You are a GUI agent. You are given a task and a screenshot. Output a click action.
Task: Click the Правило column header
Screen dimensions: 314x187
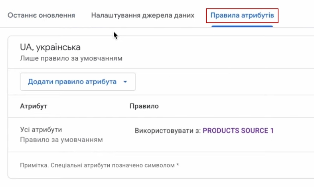144,106
